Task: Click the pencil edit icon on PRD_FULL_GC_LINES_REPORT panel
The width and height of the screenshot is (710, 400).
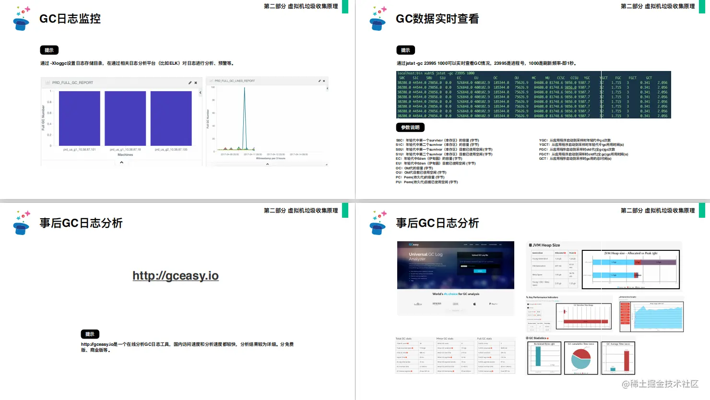Action: (x=319, y=81)
